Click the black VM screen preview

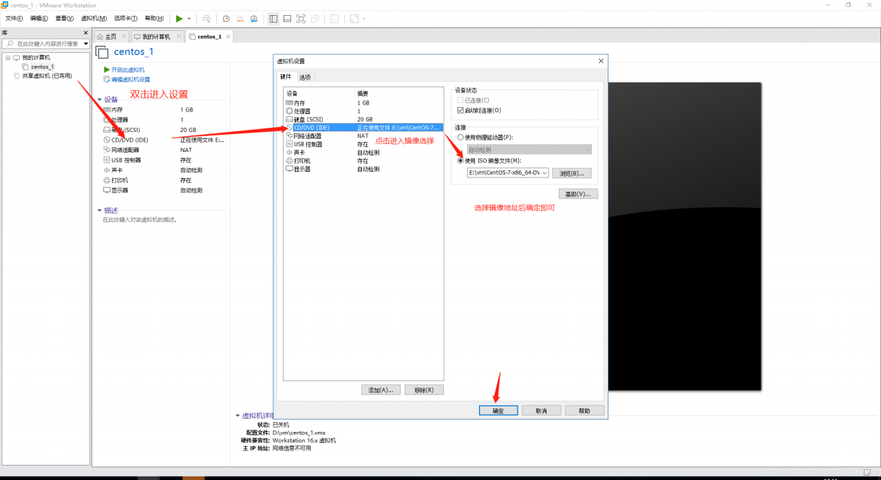684,236
